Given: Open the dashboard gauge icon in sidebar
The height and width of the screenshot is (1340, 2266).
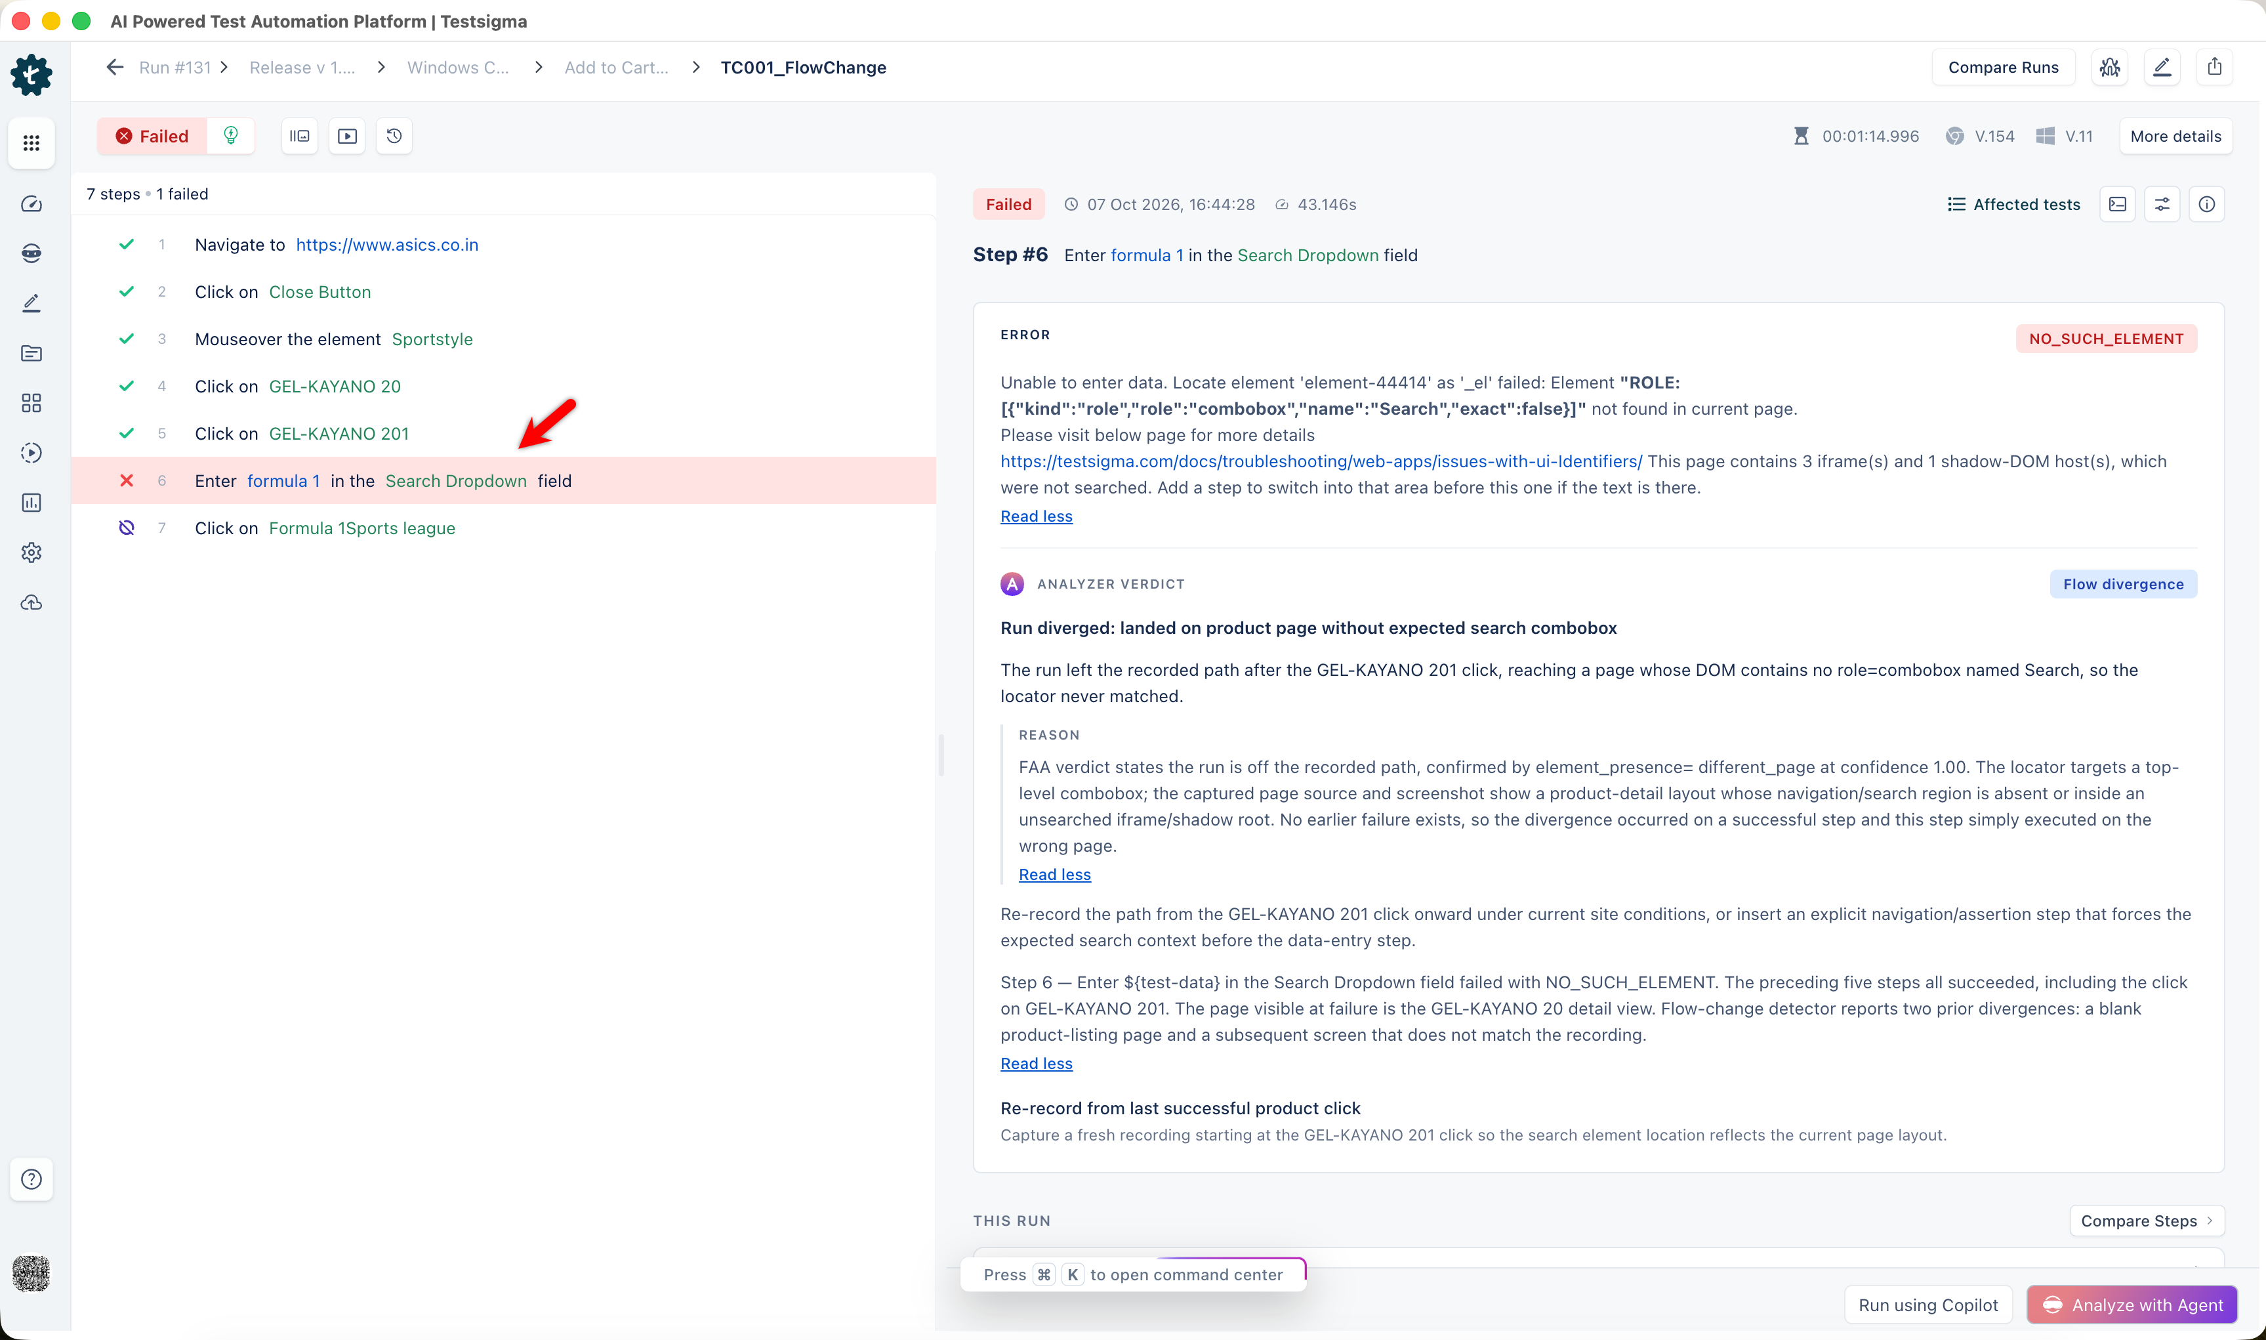Looking at the screenshot, I should tap(31, 204).
